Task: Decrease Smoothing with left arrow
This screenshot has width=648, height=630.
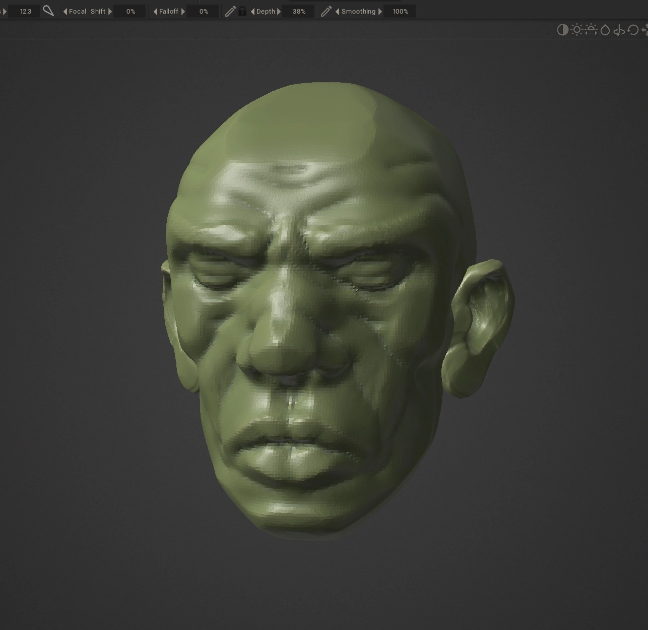Action: point(338,11)
